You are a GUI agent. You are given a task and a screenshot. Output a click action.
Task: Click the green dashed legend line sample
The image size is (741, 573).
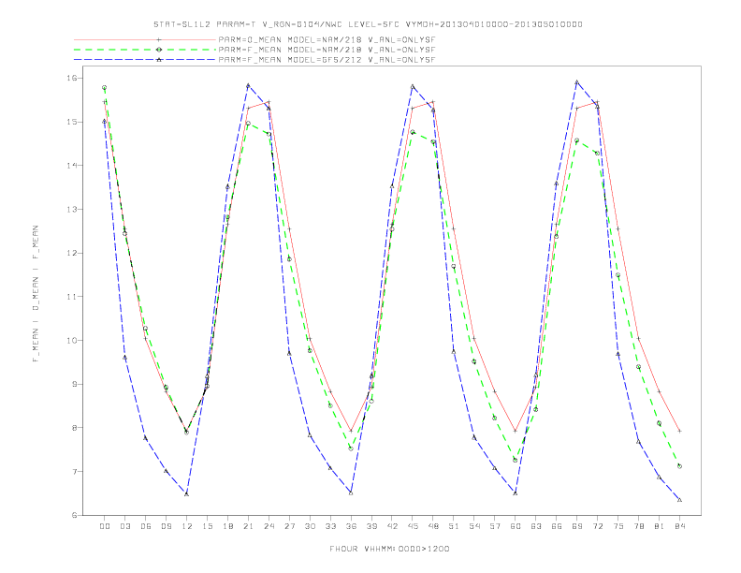[145, 50]
